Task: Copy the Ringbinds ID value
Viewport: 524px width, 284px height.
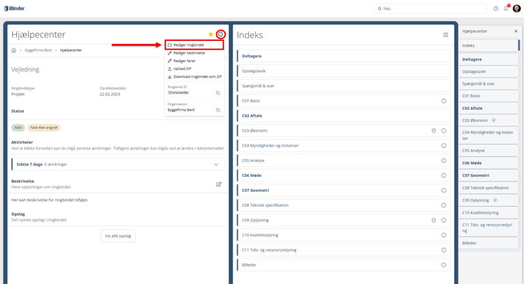Action: click(218, 92)
